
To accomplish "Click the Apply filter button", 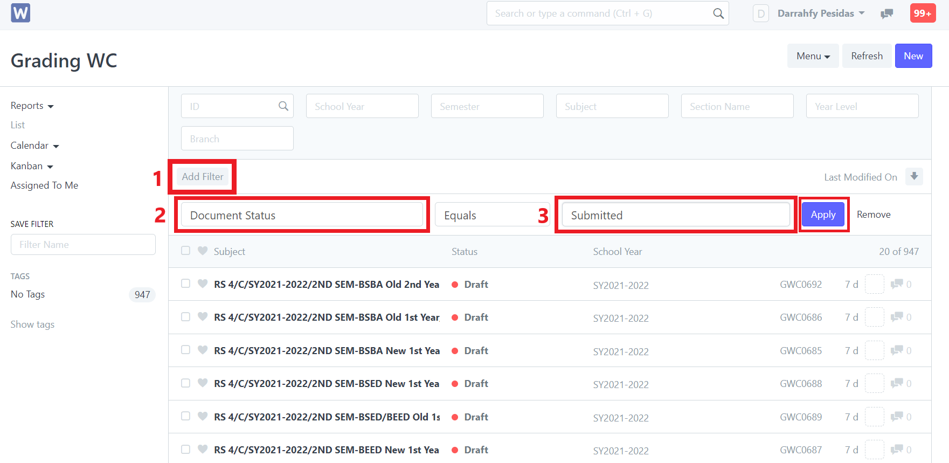I will [823, 215].
